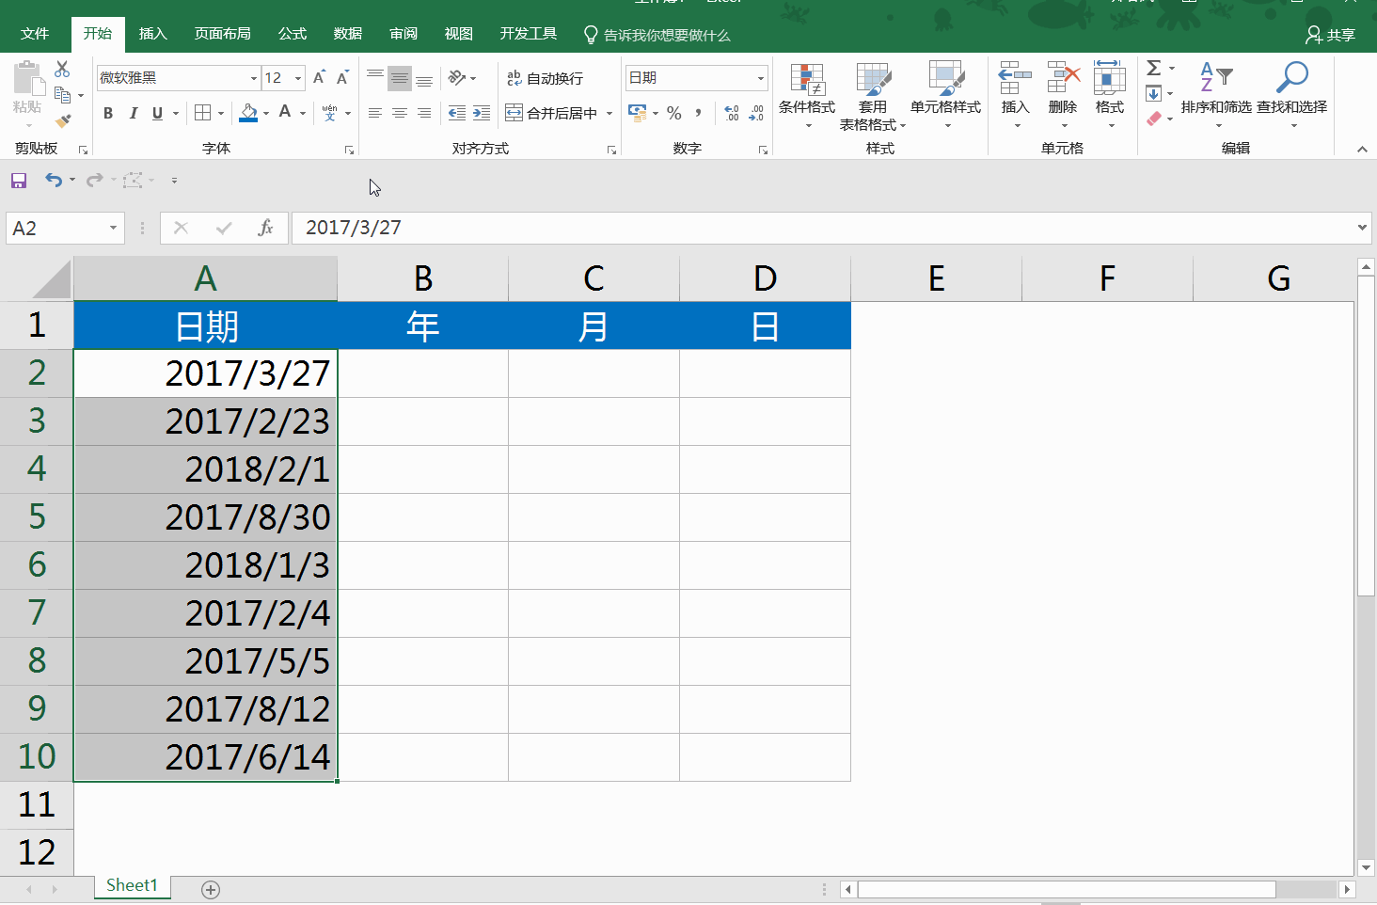Screen dimensions: 1377x905
Task: Add a new sheet with plus icon
Action: pyautogui.click(x=211, y=890)
